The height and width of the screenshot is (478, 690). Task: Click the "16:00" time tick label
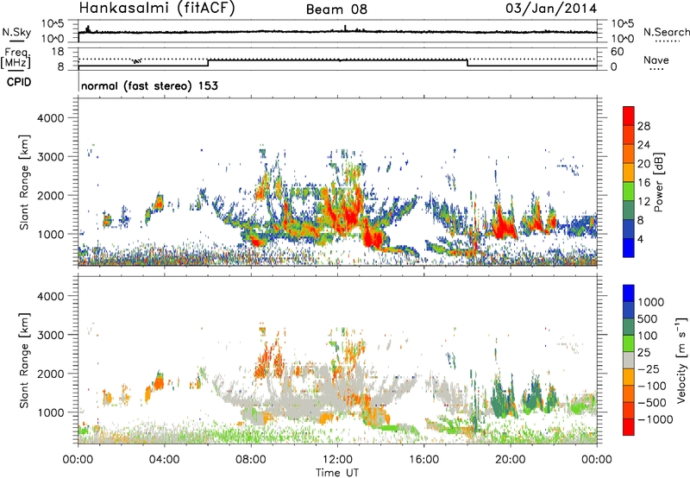(x=423, y=460)
